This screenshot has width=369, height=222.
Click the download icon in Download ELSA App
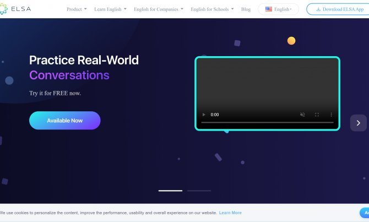point(318,9)
